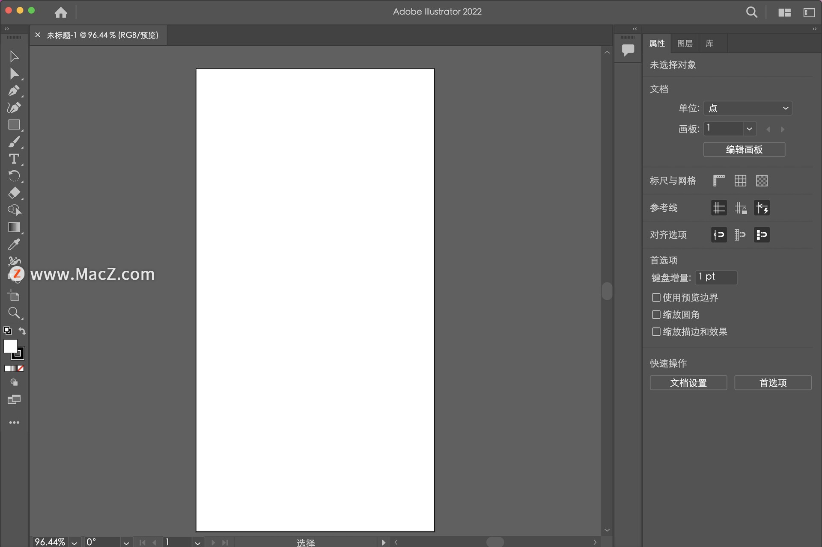Expand the 画板 artboard dropdown
This screenshot has height=547, width=822.
click(749, 129)
